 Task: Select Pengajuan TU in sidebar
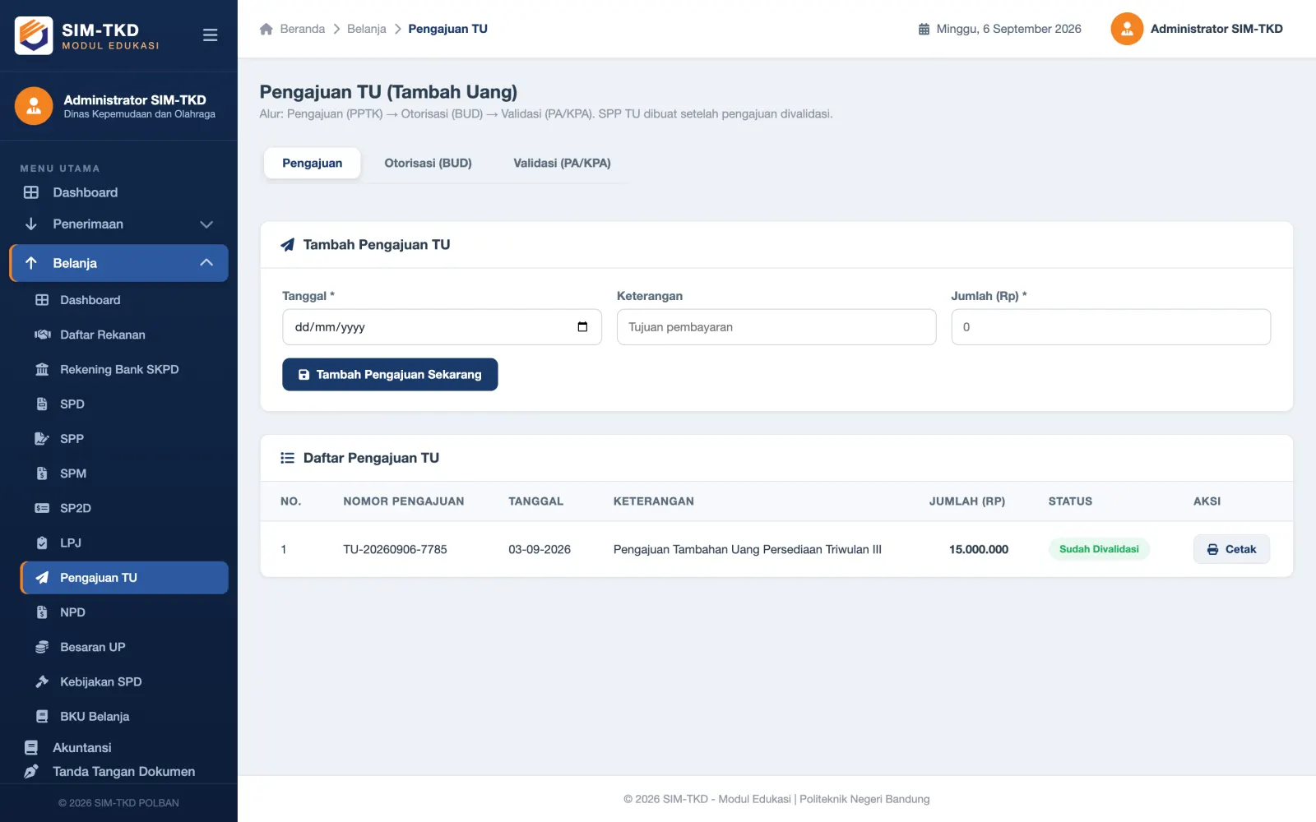(124, 578)
